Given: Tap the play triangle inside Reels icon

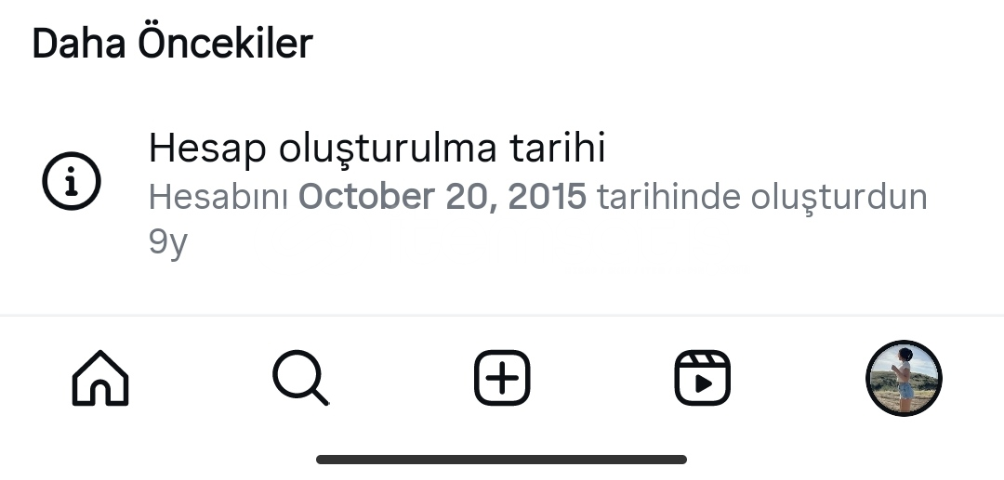Looking at the screenshot, I should point(704,384).
